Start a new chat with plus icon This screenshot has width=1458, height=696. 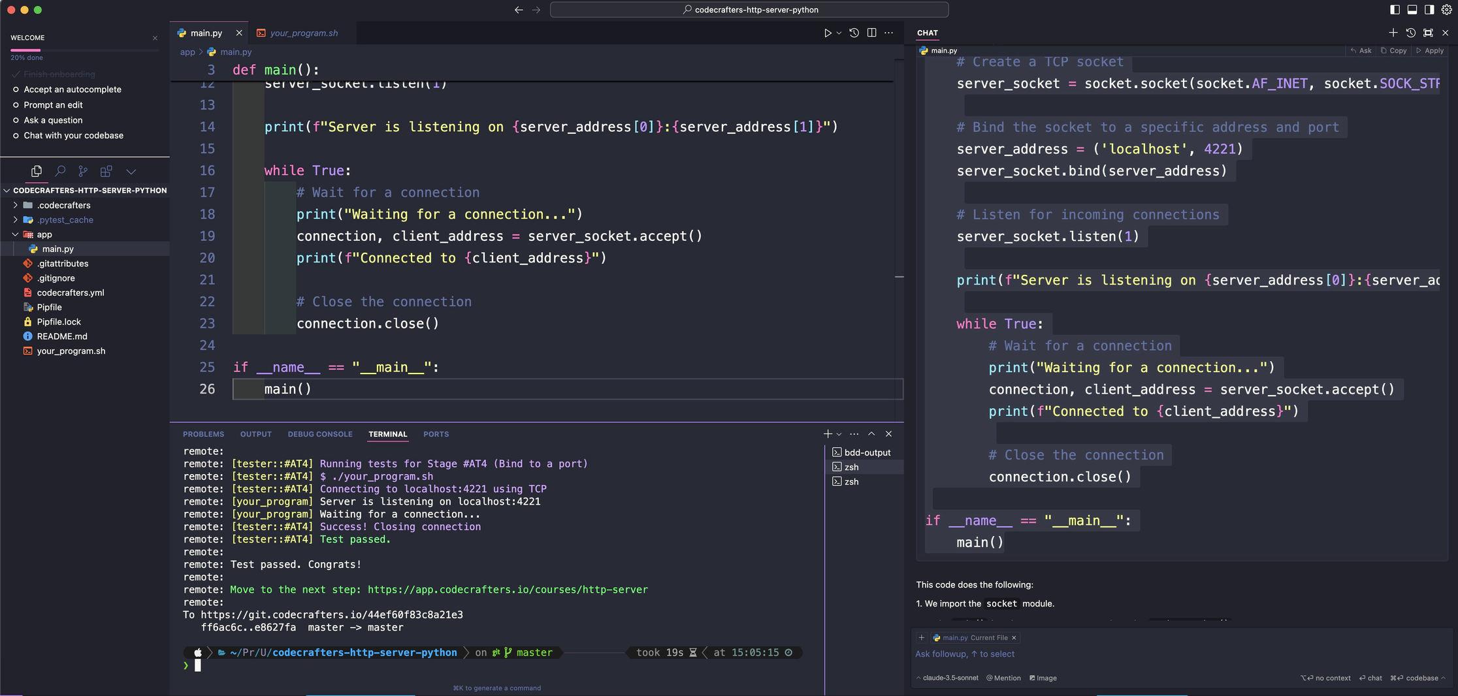1393,33
